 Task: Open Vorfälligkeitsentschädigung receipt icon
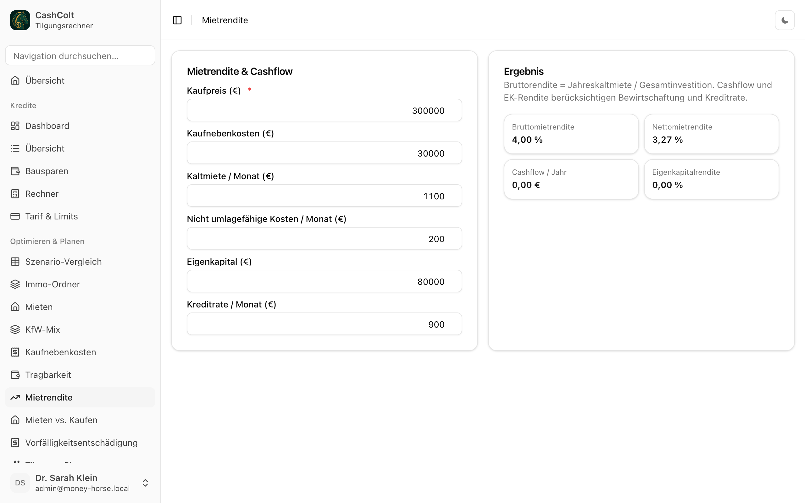pos(15,442)
